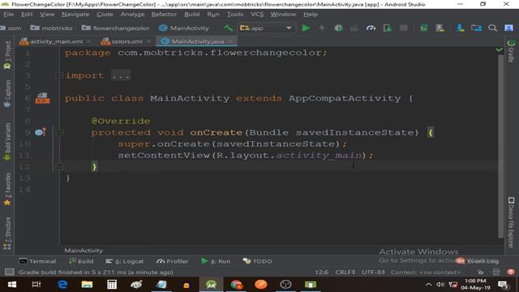Viewport: 519px width, 292px height.
Task: Click mobtricks breadcrumb folder
Action: [51, 28]
